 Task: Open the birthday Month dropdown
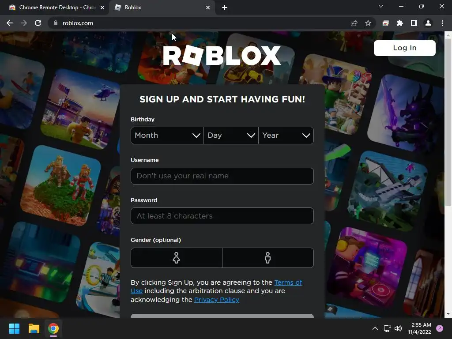coord(167,136)
